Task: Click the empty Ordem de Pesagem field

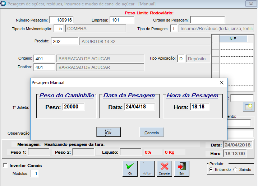Action: point(207,20)
